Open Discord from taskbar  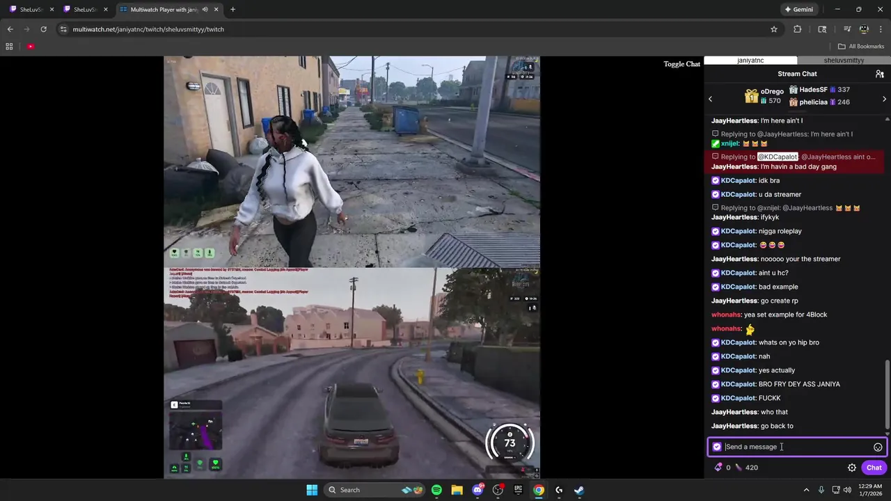click(x=478, y=490)
